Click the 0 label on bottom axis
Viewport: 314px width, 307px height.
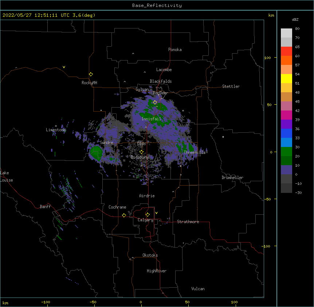pos(141,302)
